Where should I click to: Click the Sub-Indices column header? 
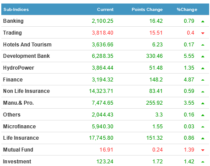[16, 10]
